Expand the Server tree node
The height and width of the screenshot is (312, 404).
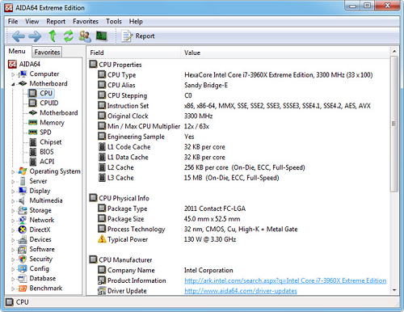[13, 182]
